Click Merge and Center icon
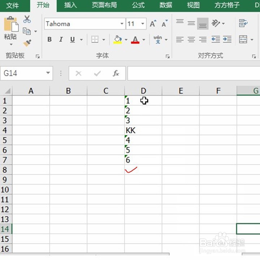The width and height of the screenshot is (260, 260). tap(243, 39)
